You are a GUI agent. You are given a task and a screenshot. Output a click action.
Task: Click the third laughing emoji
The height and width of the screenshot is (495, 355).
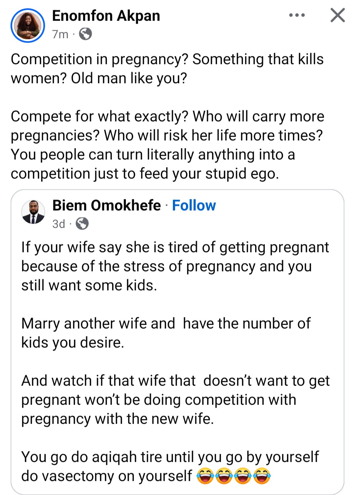tap(243, 476)
